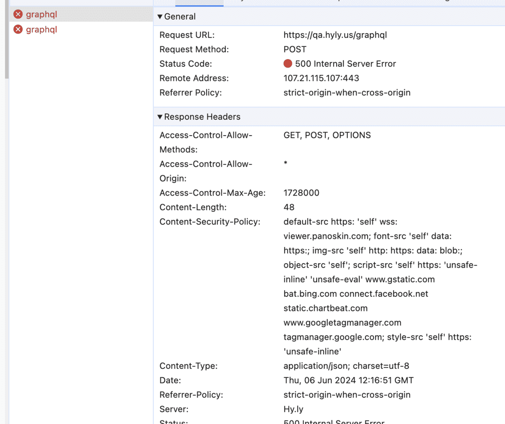Click the Referrer Policy value in General

click(347, 93)
